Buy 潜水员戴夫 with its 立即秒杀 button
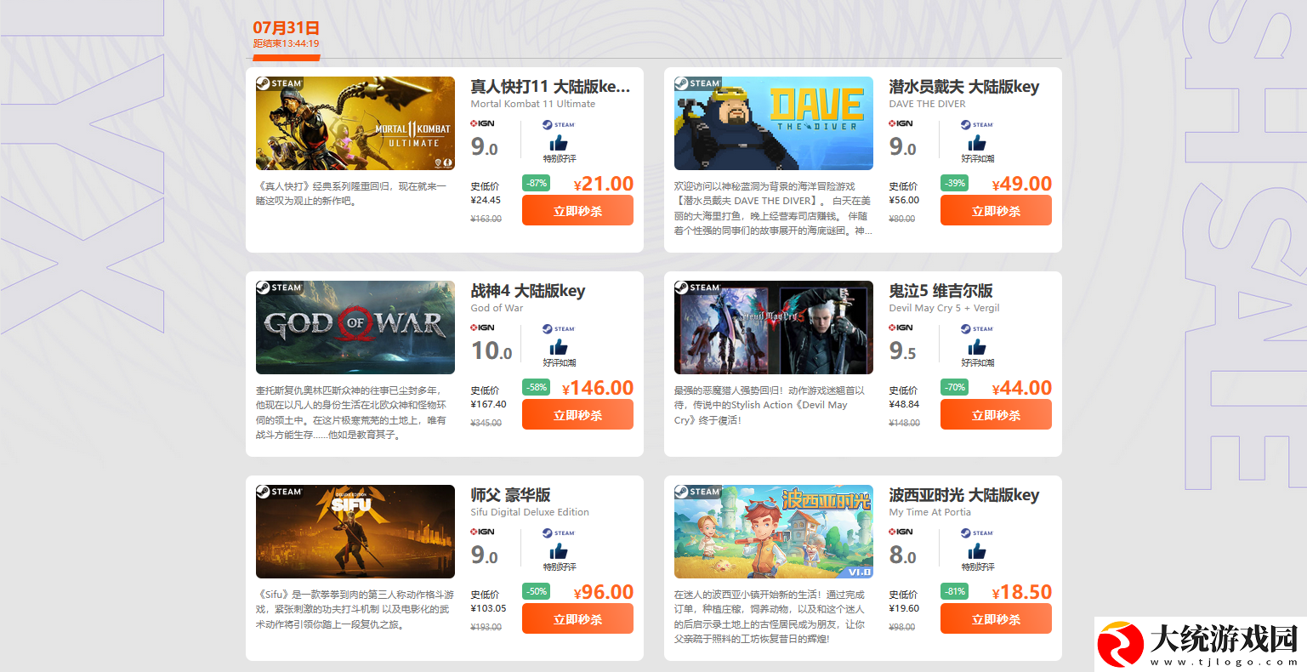The width and height of the screenshot is (1307, 672). tap(996, 210)
